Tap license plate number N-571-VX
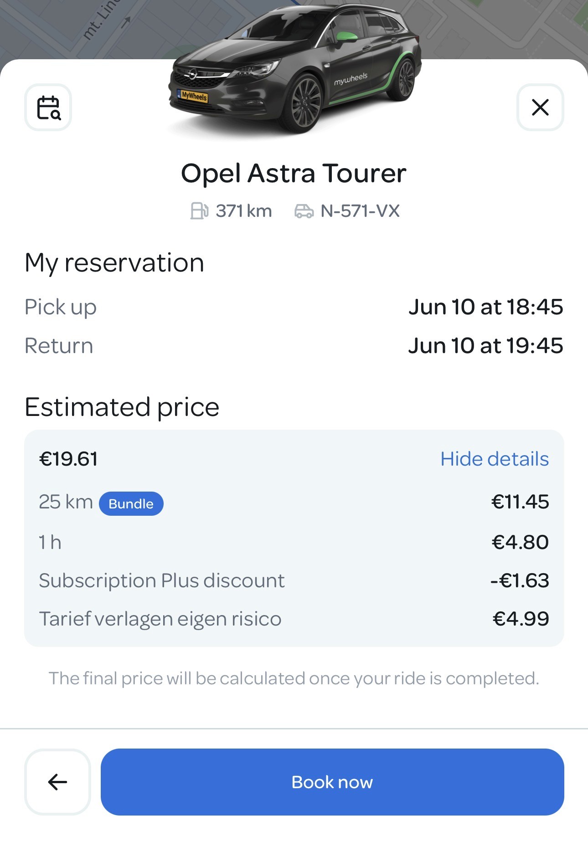The width and height of the screenshot is (588, 862). pos(360,211)
